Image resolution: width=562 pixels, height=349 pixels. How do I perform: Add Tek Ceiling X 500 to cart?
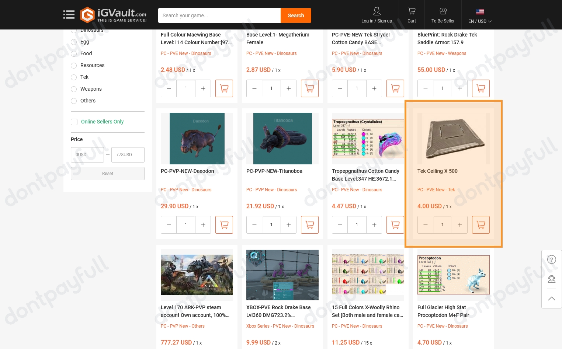[x=481, y=225]
